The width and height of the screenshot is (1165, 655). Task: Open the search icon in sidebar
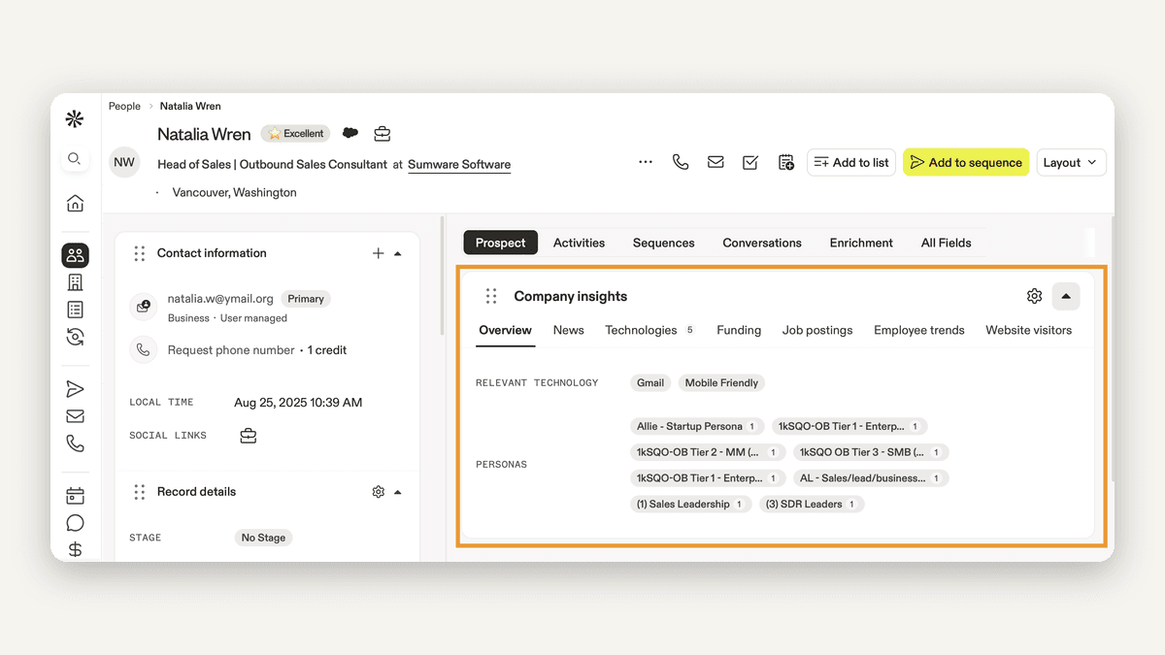[x=75, y=159]
